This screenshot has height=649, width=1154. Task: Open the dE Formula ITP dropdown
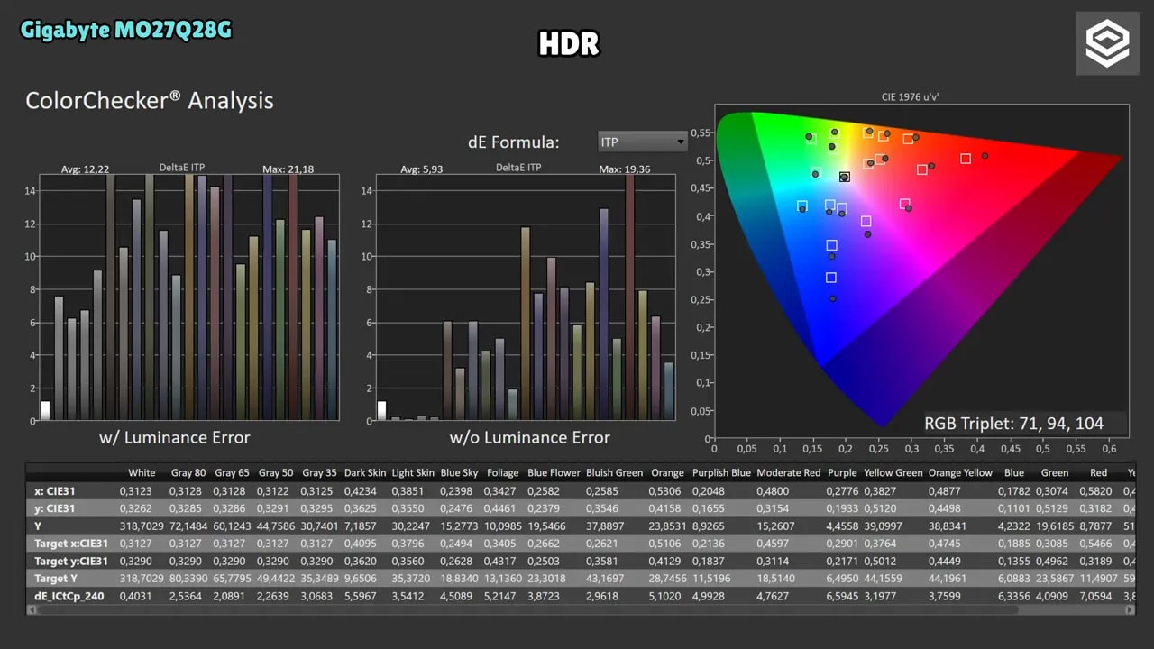tap(642, 142)
